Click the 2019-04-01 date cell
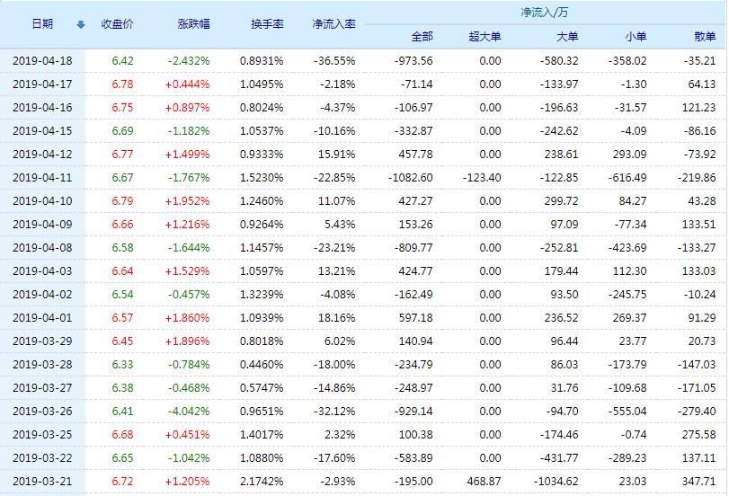Image resolution: width=729 pixels, height=496 pixels. [42, 318]
